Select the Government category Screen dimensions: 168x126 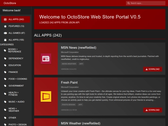click(x=16, y=86)
